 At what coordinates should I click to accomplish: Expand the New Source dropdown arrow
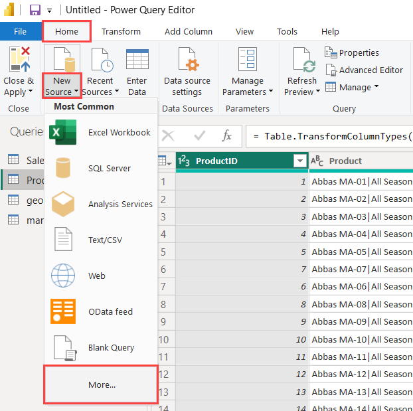click(76, 91)
